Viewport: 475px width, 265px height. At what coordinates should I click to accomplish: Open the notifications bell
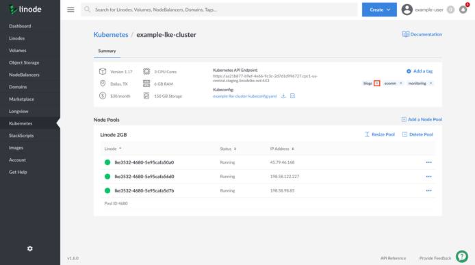coord(463,10)
